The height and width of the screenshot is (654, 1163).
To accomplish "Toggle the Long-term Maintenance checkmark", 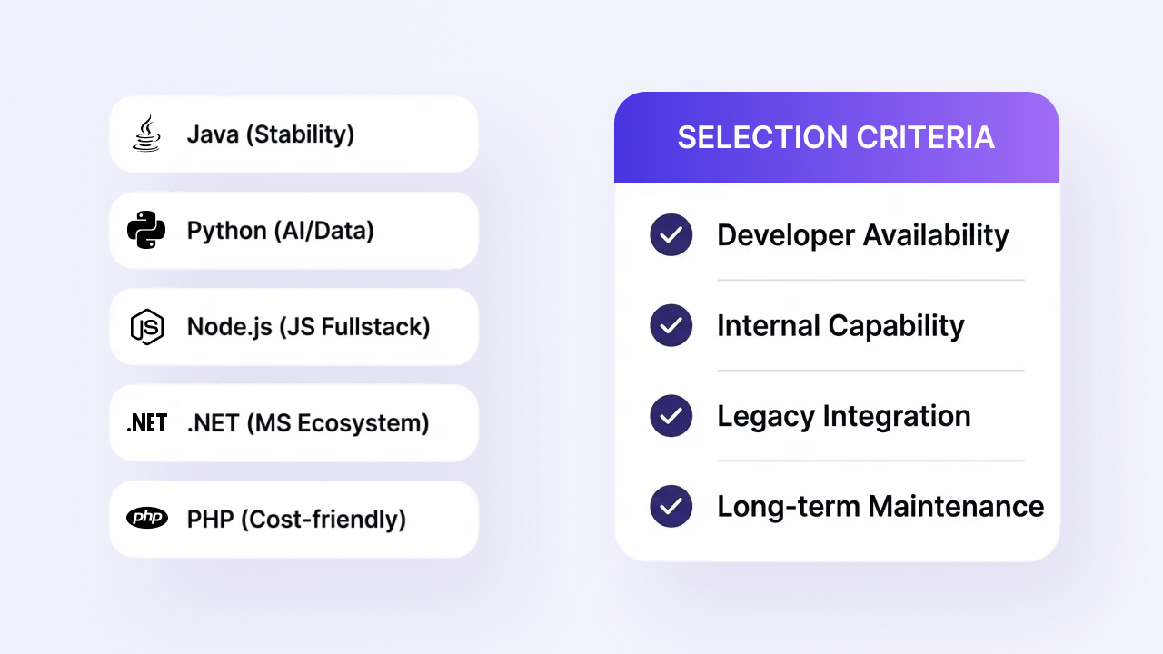I will pyautogui.click(x=671, y=506).
